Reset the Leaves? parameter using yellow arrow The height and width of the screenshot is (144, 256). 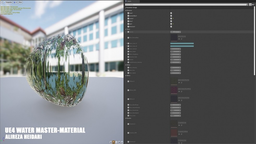[173, 19]
